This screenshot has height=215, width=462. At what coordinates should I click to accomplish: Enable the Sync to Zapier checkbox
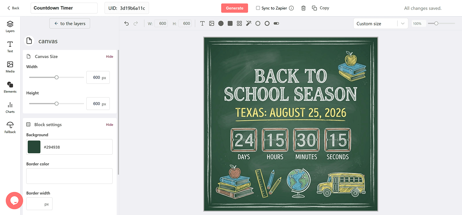coord(258,8)
